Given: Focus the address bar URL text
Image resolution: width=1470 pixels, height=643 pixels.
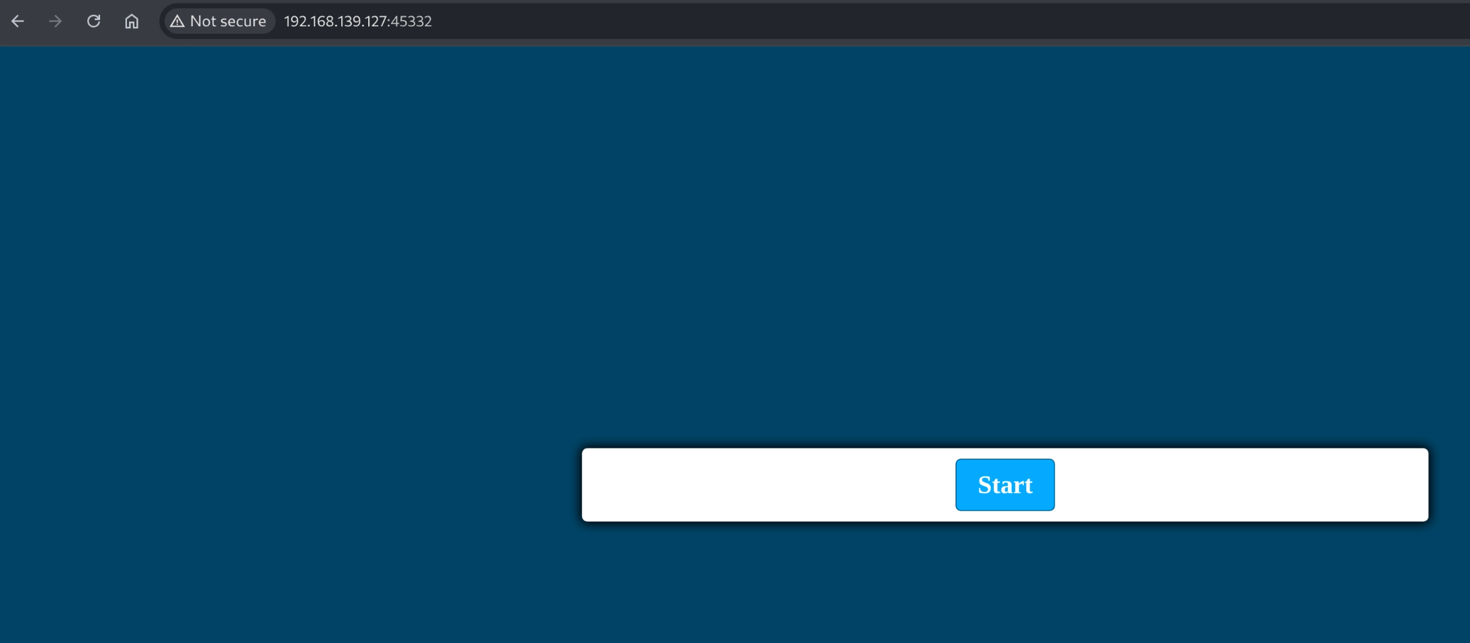Looking at the screenshot, I should pos(357,21).
